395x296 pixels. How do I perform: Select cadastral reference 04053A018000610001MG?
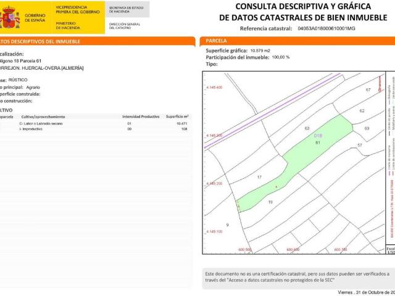click(x=326, y=28)
